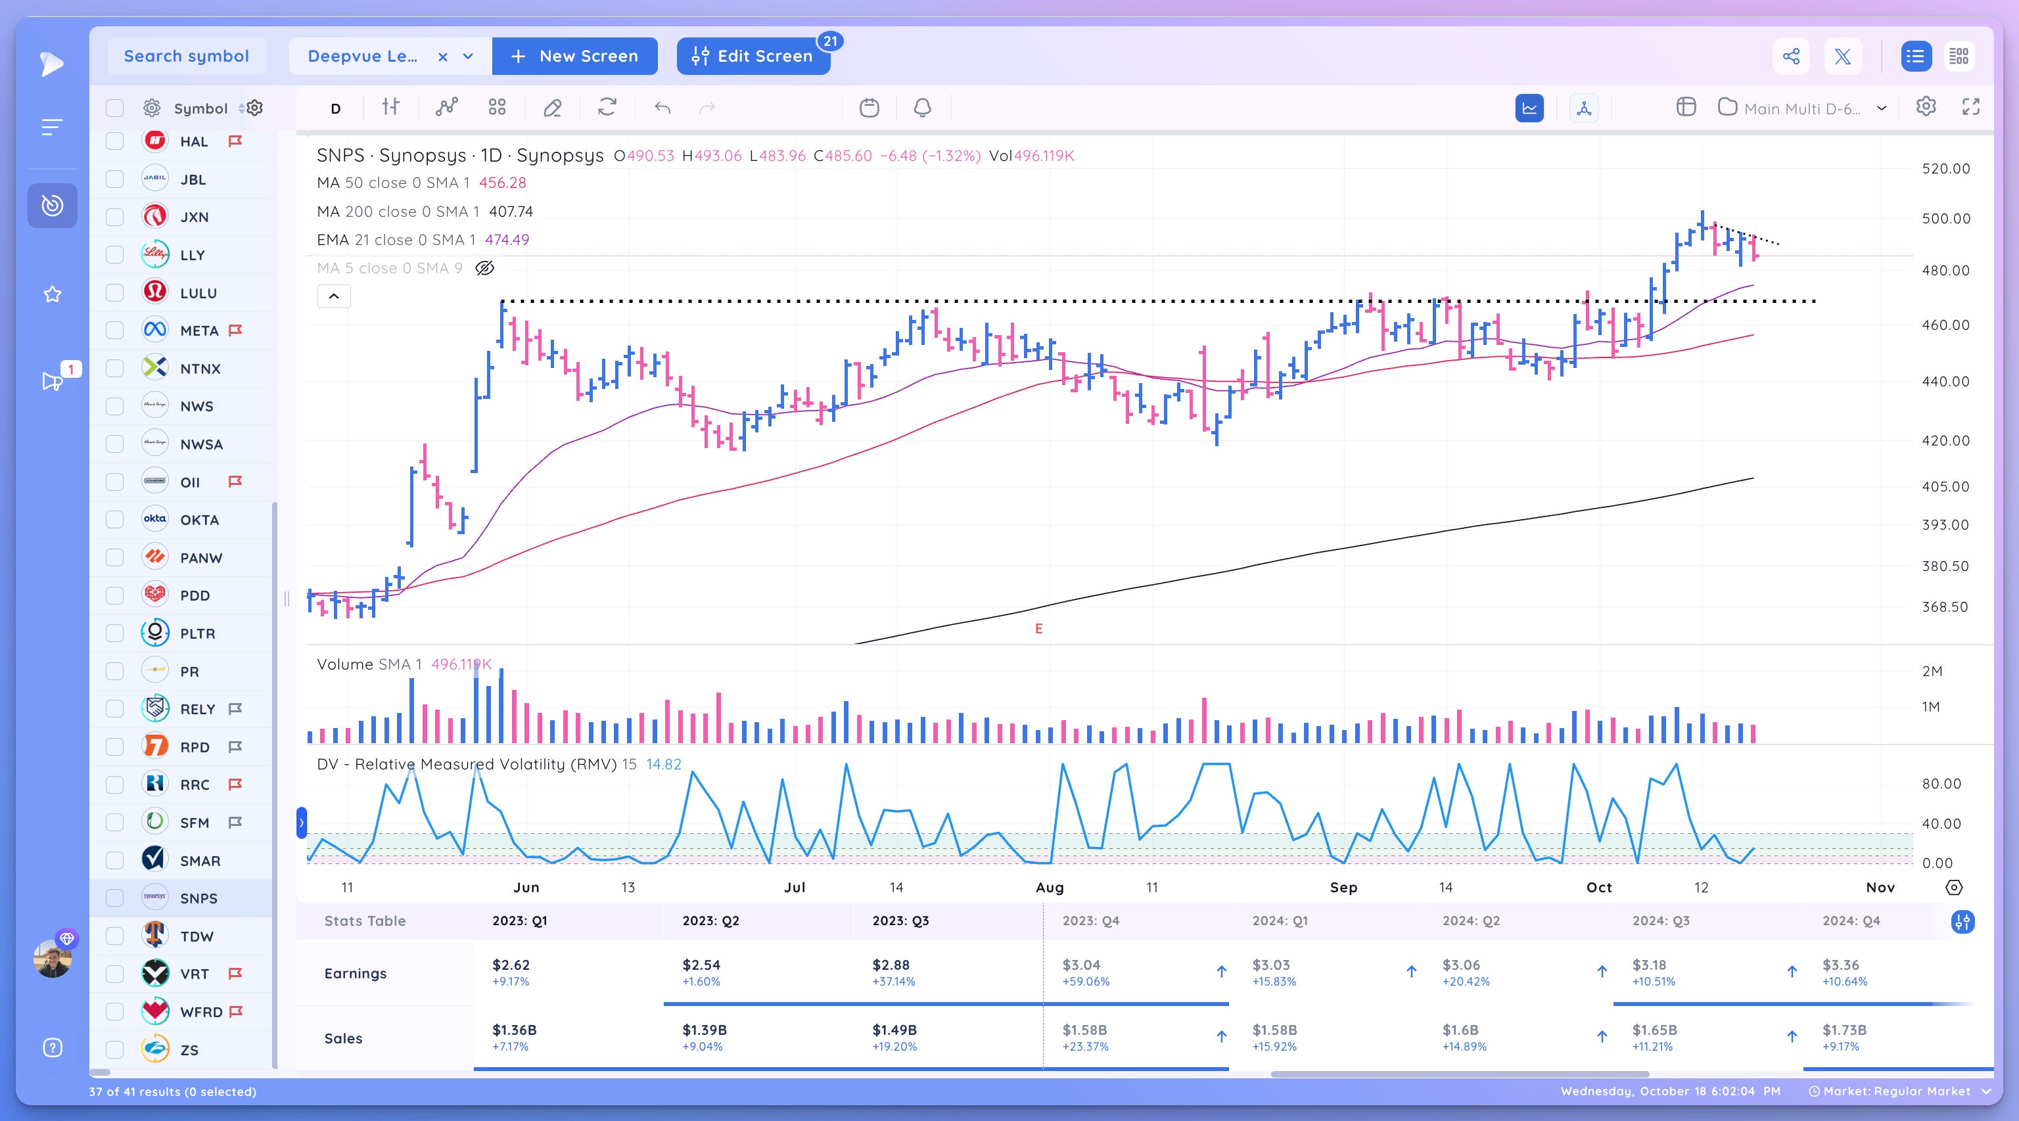The height and width of the screenshot is (1121, 2019).
Task: Click the relative strength node icon button
Action: pyautogui.click(x=1584, y=108)
